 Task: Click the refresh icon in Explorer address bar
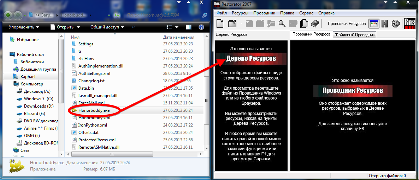[x=117, y=15]
